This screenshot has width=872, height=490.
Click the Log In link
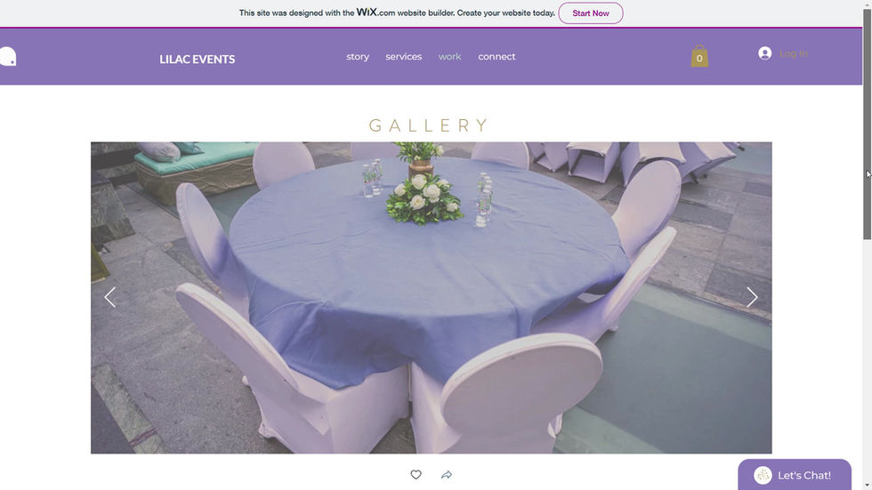point(794,53)
